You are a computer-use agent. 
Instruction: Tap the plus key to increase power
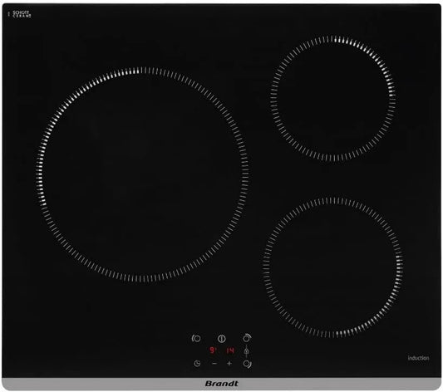click(229, 363)
